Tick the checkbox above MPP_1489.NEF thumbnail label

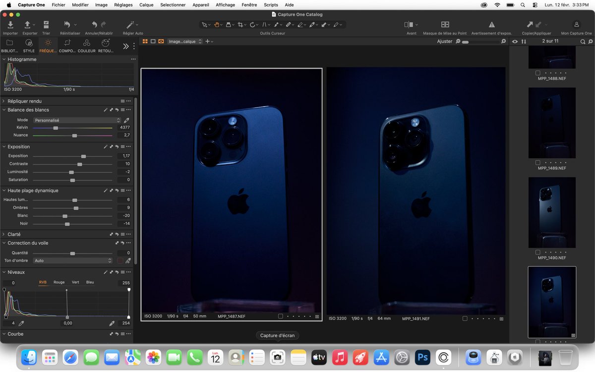coord(538,163)
